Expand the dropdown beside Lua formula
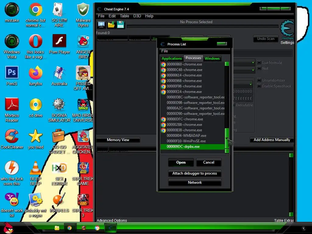 click(253, 63)
